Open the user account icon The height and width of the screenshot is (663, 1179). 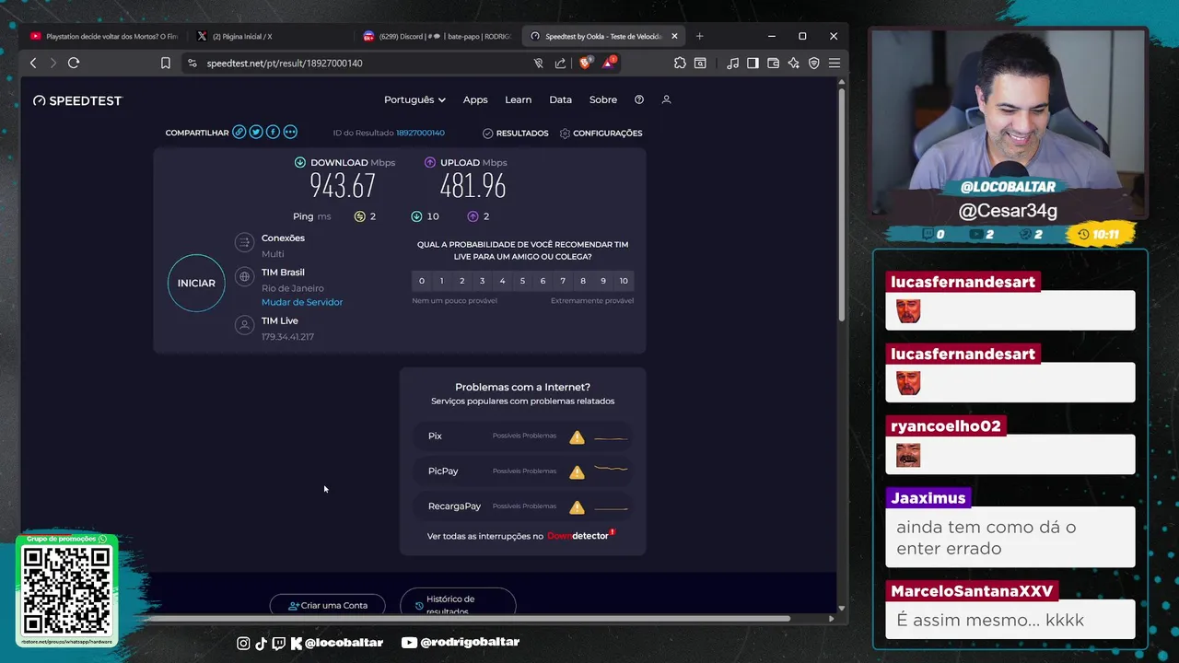[x=666, y=99]
